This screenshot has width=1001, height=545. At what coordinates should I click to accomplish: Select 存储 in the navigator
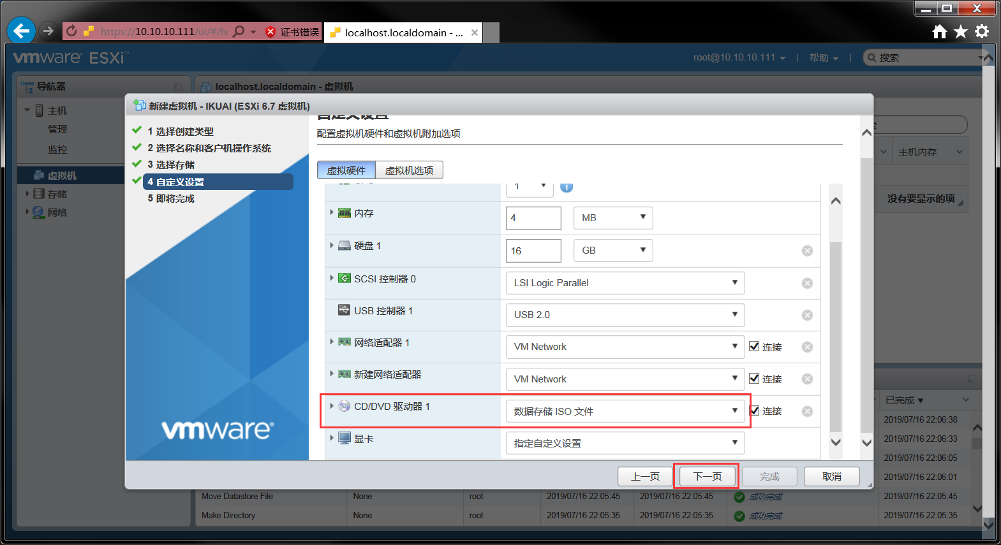tap(57, 194)
